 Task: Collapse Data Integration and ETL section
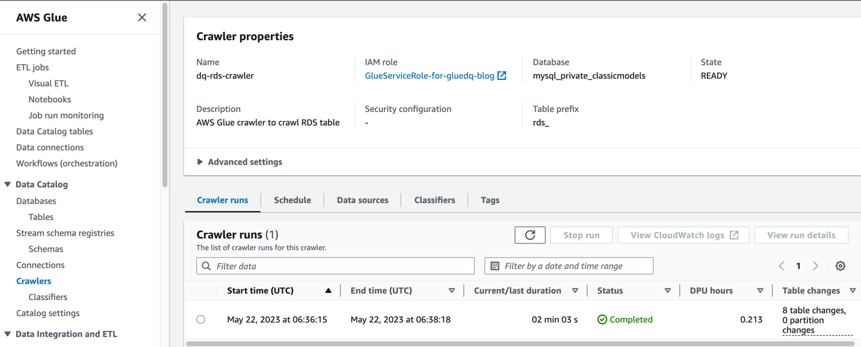(x=8, y=334)
